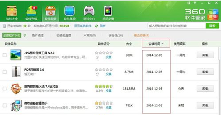Sort by the 安装时间 column arrow

click(x=163, y=44)
